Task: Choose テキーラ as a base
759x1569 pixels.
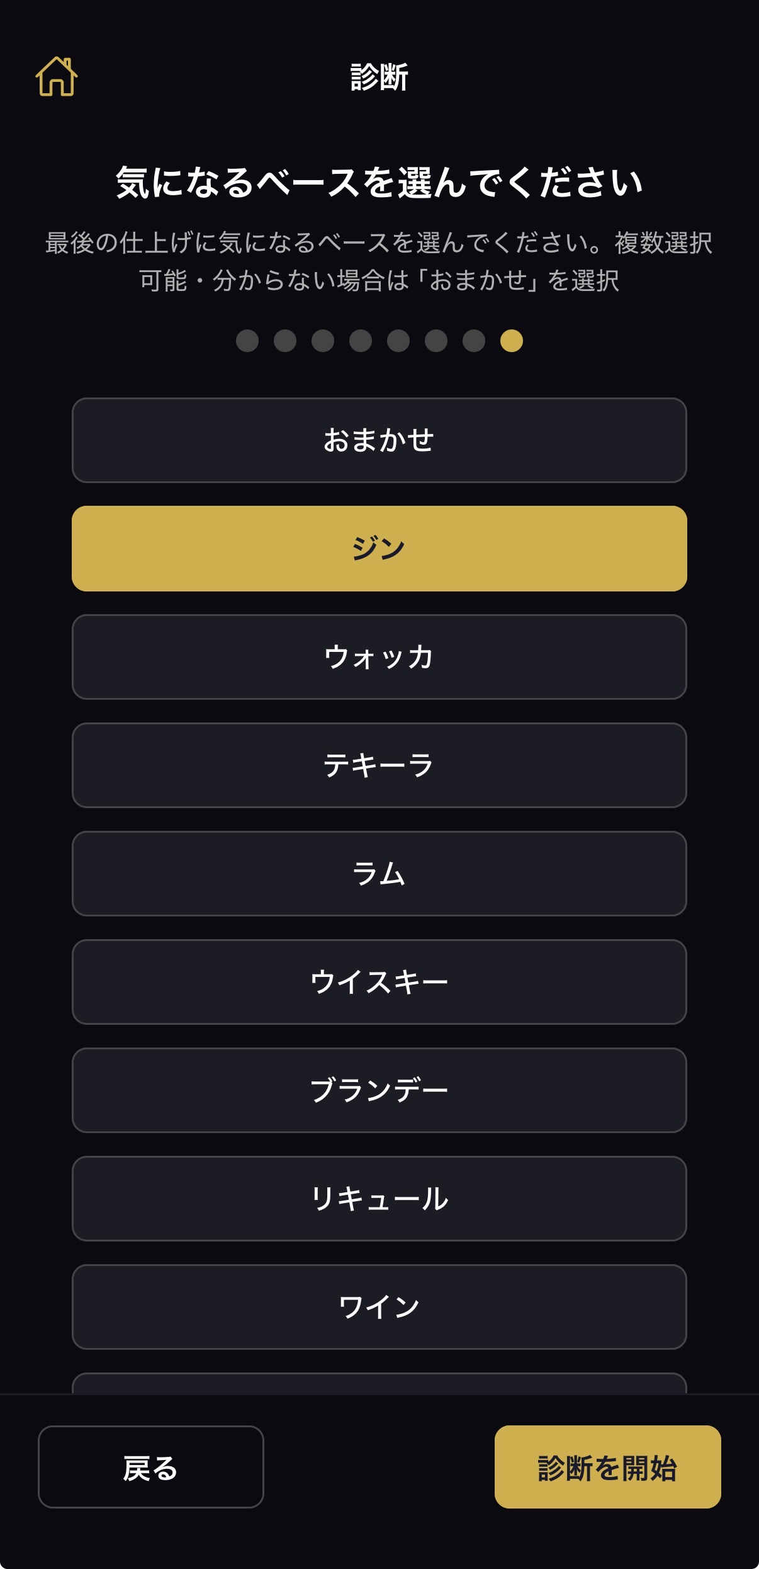Action: click(x=379, y=765)
